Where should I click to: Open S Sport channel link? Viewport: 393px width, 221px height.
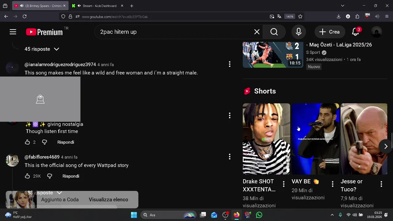click(313, 52)
